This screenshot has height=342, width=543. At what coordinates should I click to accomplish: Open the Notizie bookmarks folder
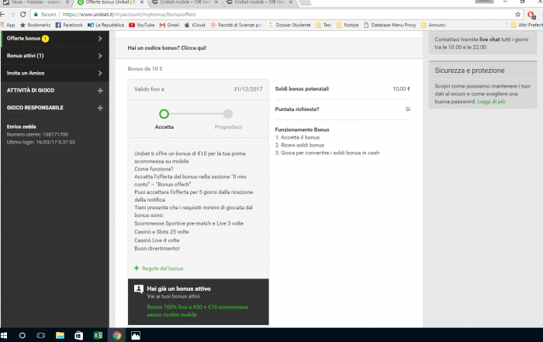348,25
